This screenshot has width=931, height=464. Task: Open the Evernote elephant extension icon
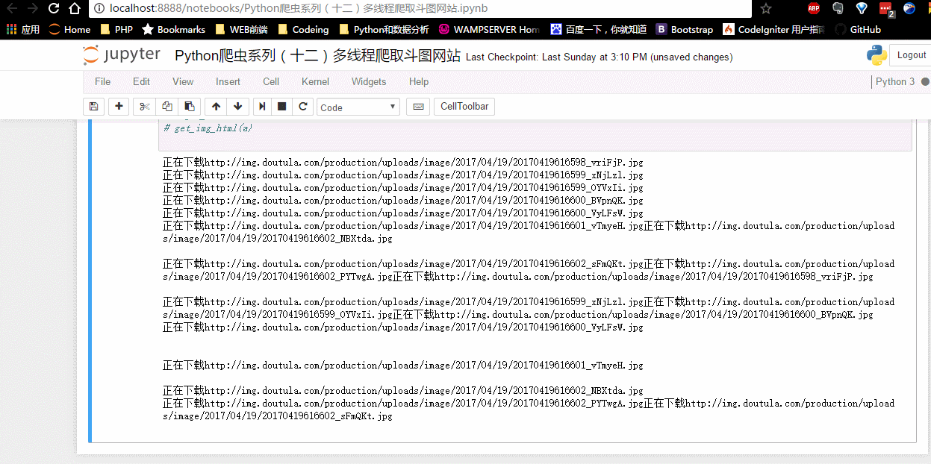tap(838, 9)
